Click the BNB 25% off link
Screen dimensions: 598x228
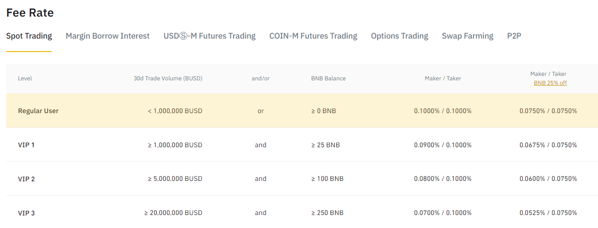(x=550, y=83)
